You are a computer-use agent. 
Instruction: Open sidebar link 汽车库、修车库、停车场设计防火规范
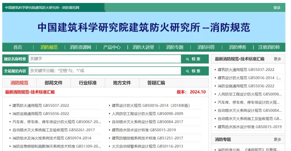pyautogui.click(x=249, y=102)
